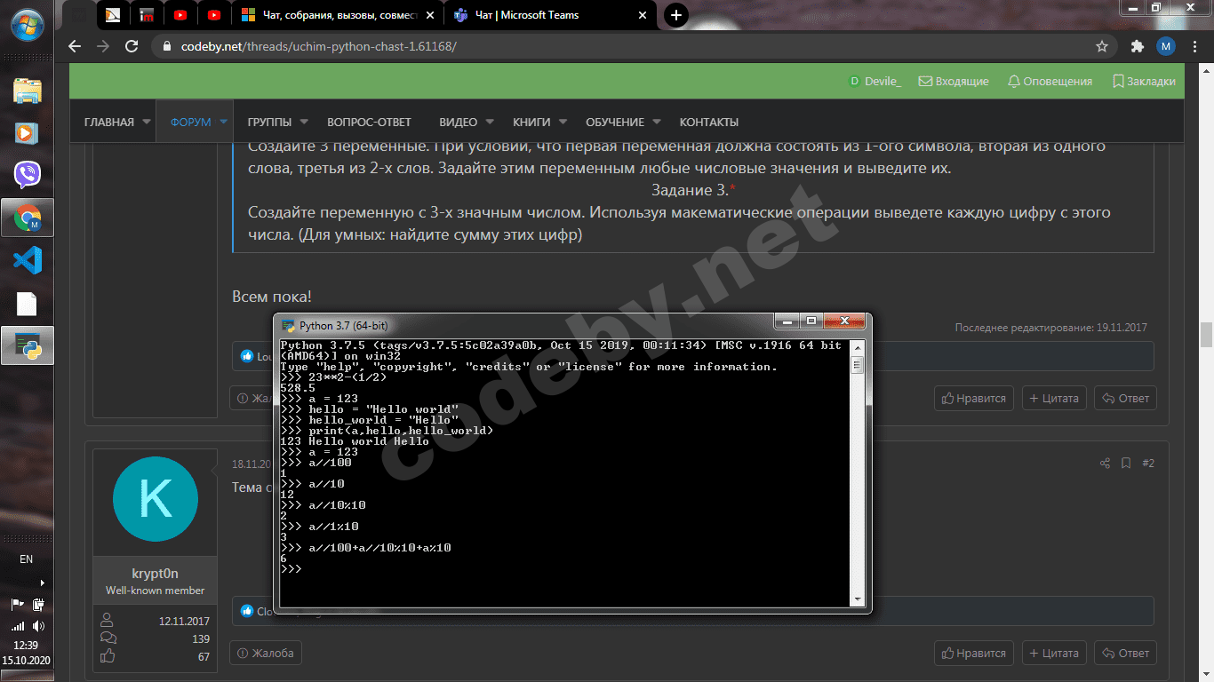This screenshot has width=1214, height=682.
Task: Open the ФОРУМ navigation item
Action: [x=191, y=122]
